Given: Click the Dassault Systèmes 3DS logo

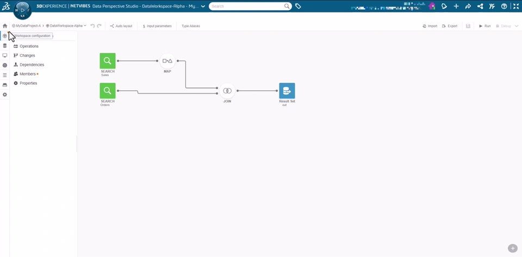Looking at the screenshot, I should tap(6, 6).
